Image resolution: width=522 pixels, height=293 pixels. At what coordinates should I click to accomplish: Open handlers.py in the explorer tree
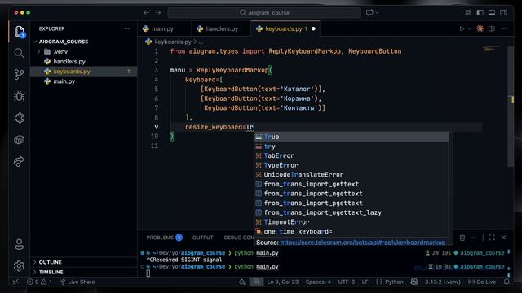69,62
